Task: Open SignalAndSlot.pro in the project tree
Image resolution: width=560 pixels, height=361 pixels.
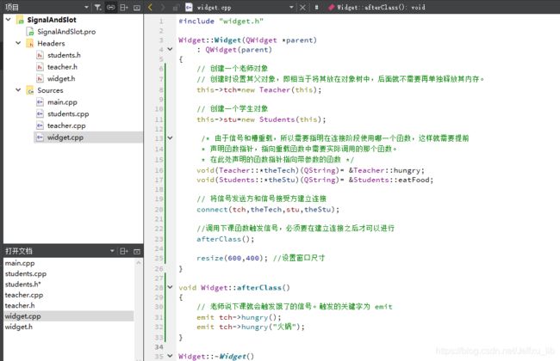Action: (66, 31)
